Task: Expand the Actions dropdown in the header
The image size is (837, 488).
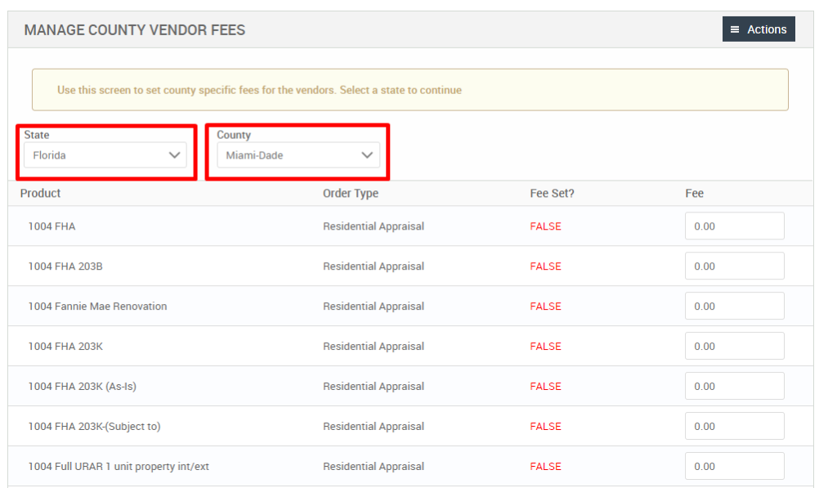Action: tap(759, 29)
